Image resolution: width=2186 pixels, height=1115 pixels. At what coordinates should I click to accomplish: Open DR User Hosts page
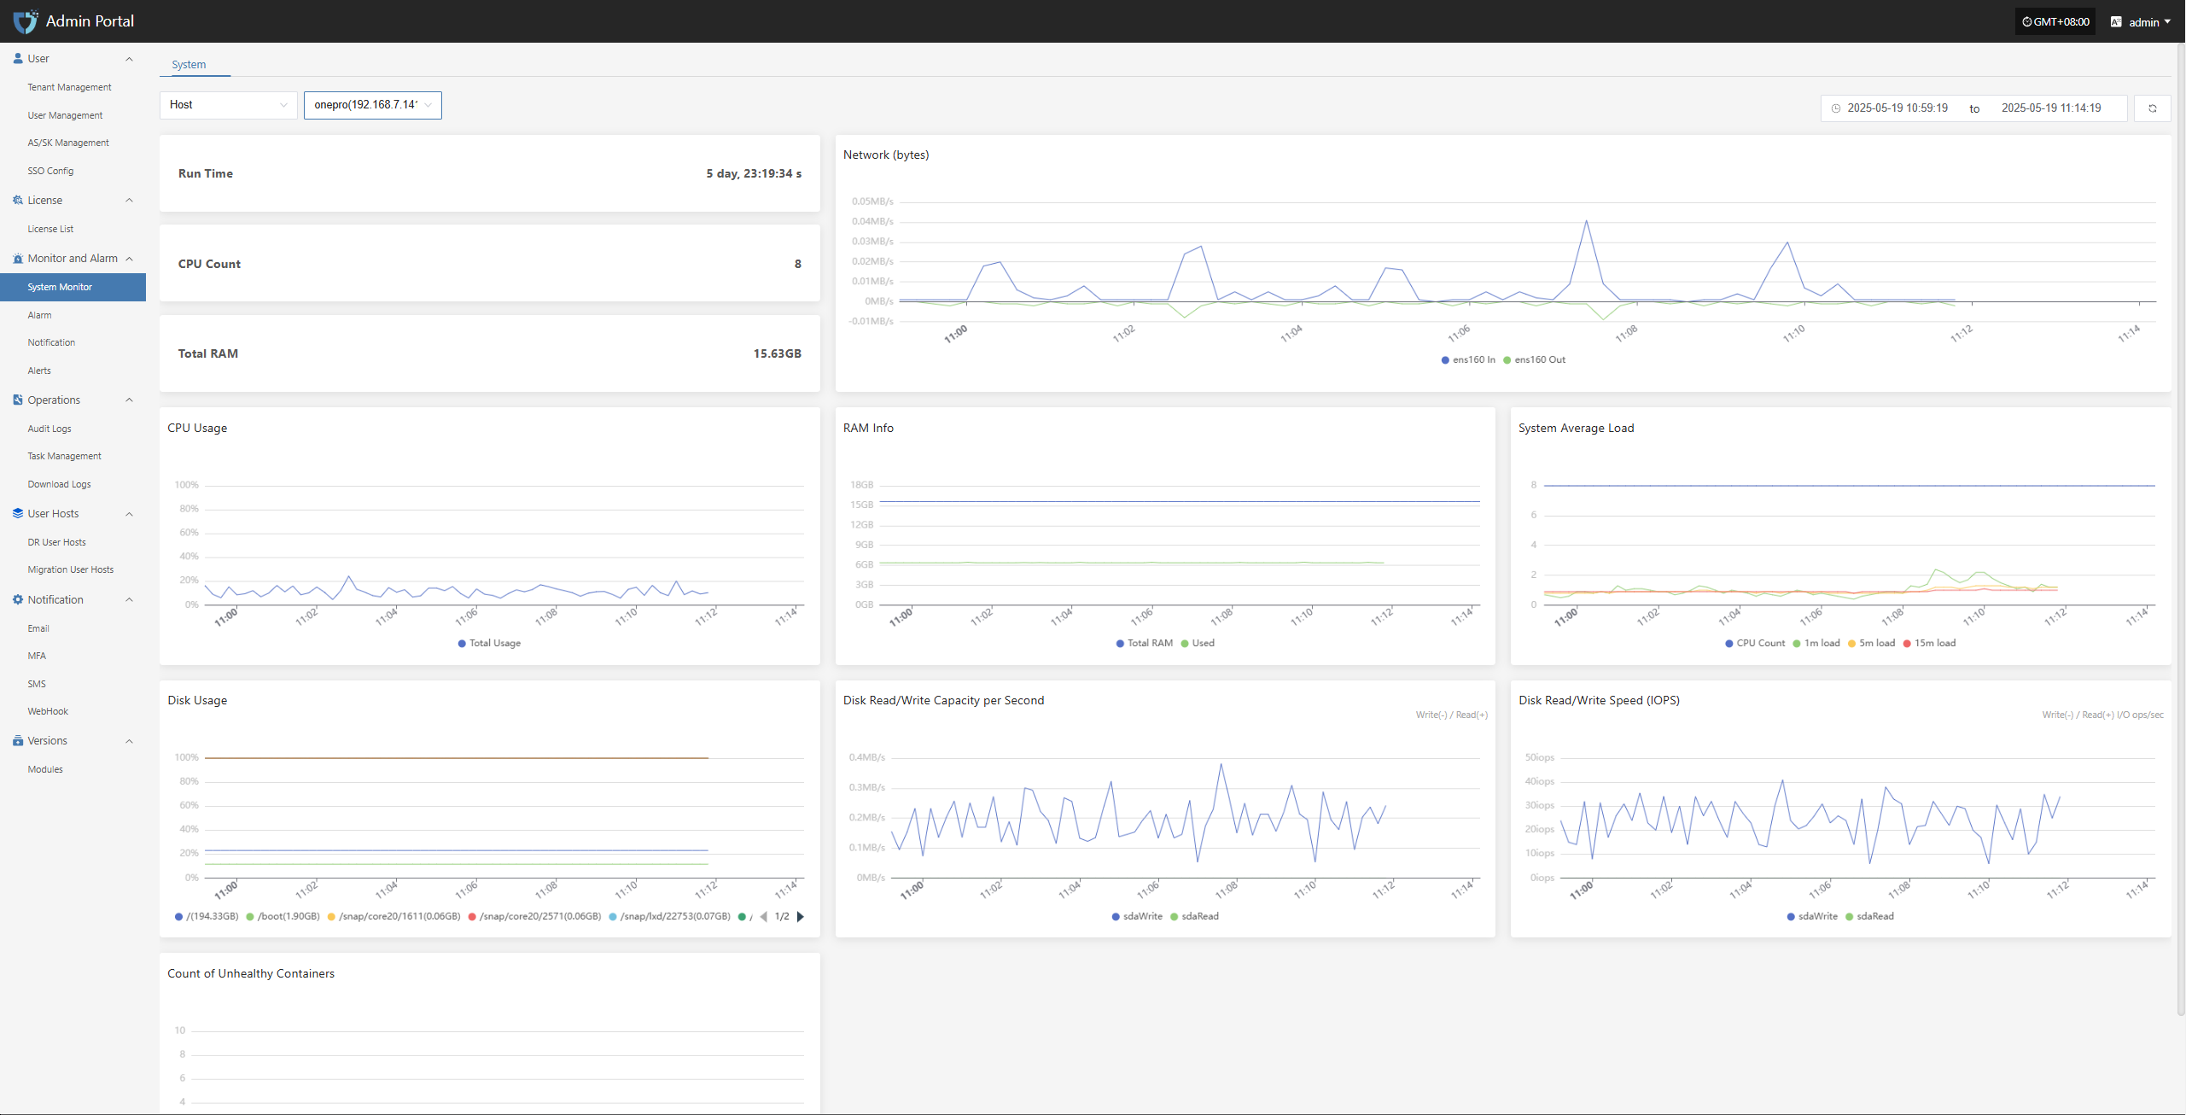tap(56, 542)
